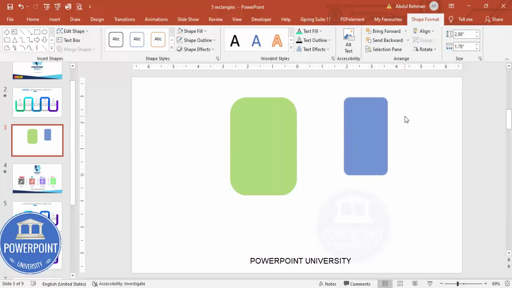Viewport: 512px width, 288px height.
Task: Apply the black fill WordArt style
Action: pos(235,40)
